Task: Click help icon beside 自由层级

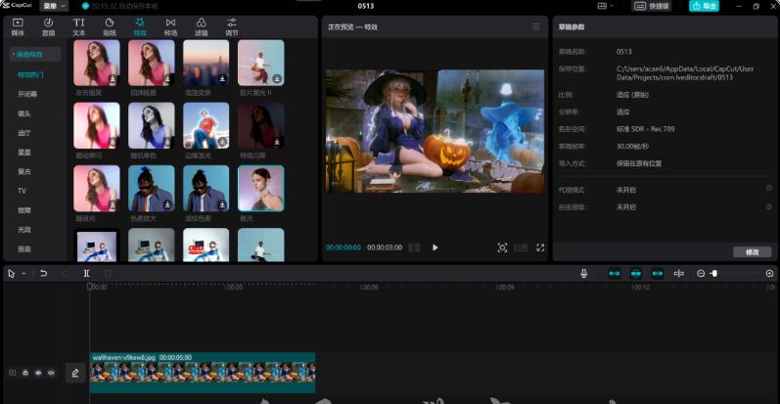Action: [x=769, y=206]
